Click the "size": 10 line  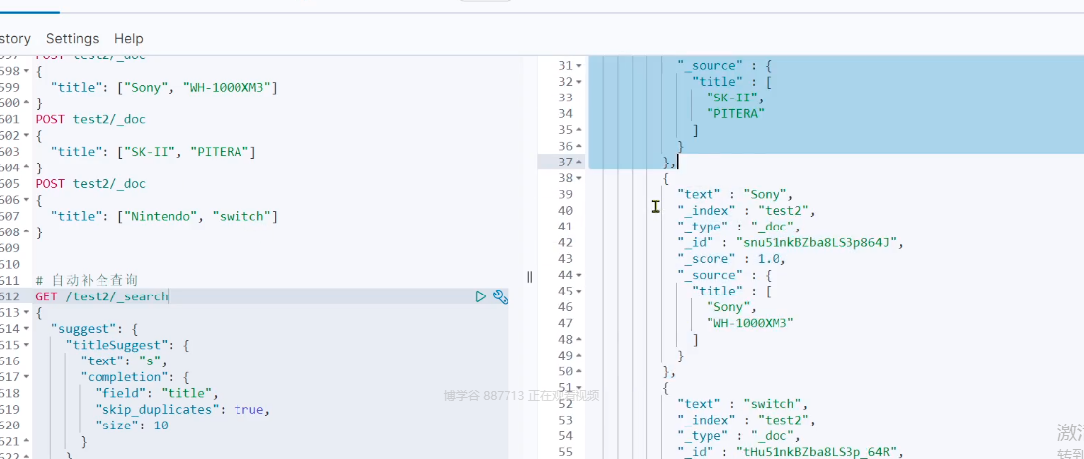pyautogui.click(x=131, y=426)
